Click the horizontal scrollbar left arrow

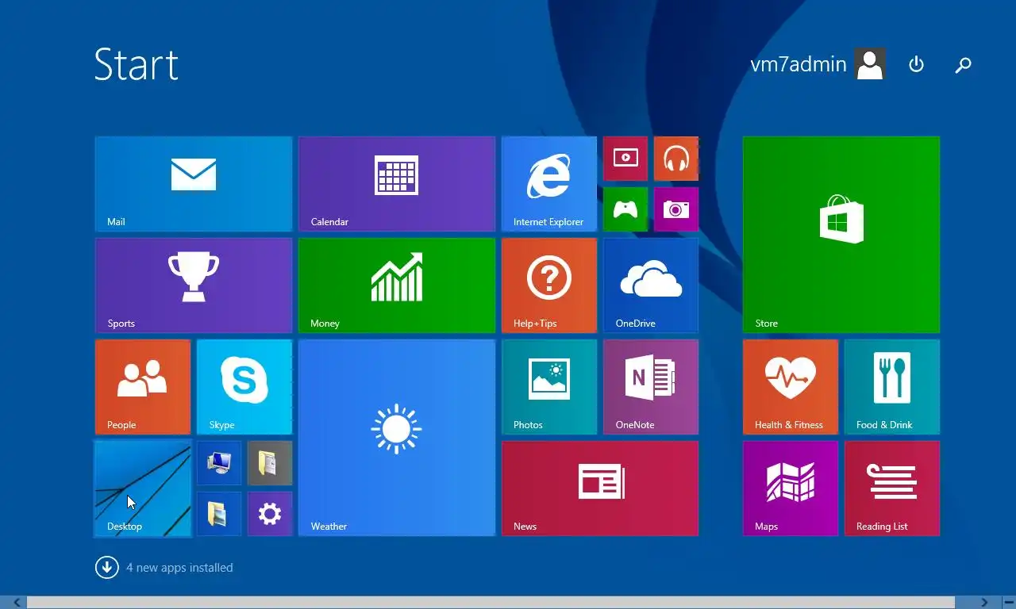pyautogui.click(x=17, y=603)
